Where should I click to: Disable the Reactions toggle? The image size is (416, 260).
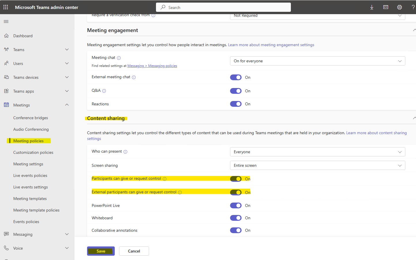(236, 104)
